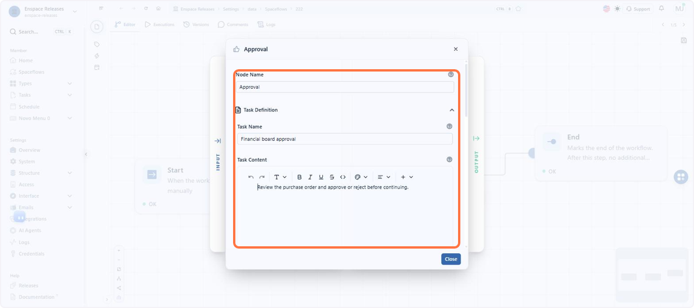Click the save diskette icon
This screenshot has width=694, height=308.
click(x=684, y=40)
